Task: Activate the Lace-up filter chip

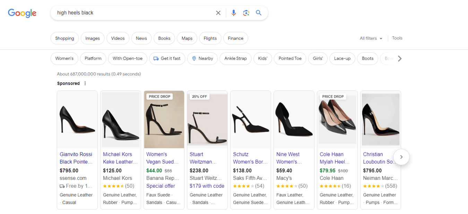Action: pos(342,59)
